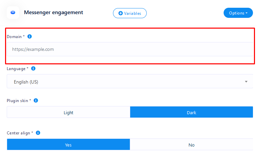This screenshot has height=159, width=257.
Task: Click the Domain field label
Action: click(x=15, y=36)
